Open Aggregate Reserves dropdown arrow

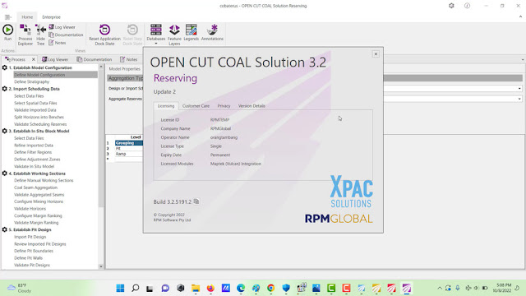click(x=519, y=99)
